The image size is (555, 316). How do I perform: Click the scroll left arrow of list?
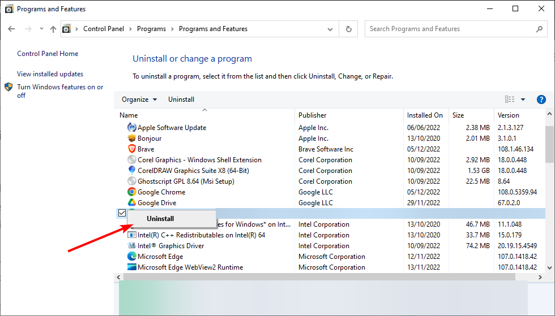click(118, 277)
